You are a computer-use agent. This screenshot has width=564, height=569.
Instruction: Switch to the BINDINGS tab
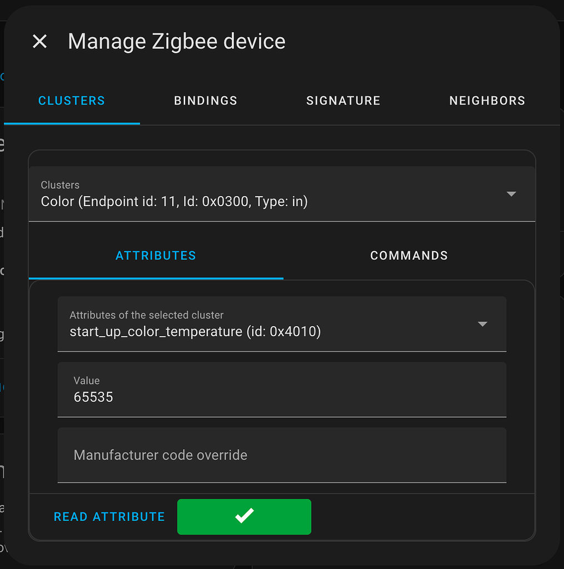205,101
